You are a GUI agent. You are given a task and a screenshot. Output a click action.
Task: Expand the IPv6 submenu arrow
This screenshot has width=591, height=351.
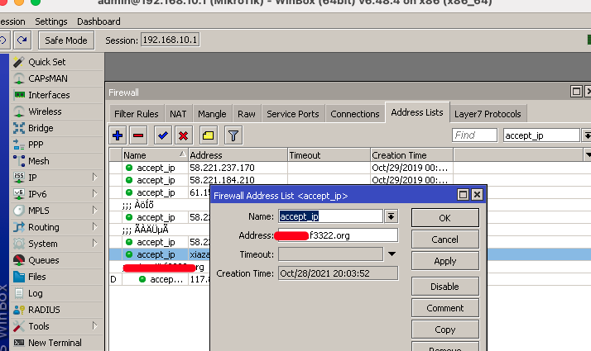95,194
